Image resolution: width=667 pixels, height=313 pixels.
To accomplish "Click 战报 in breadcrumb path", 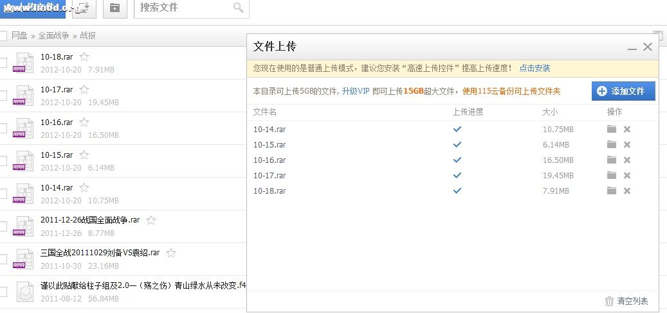I will tap(87, 36).
